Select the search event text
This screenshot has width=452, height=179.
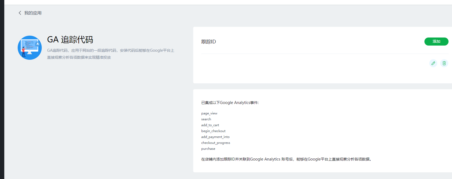206,119
